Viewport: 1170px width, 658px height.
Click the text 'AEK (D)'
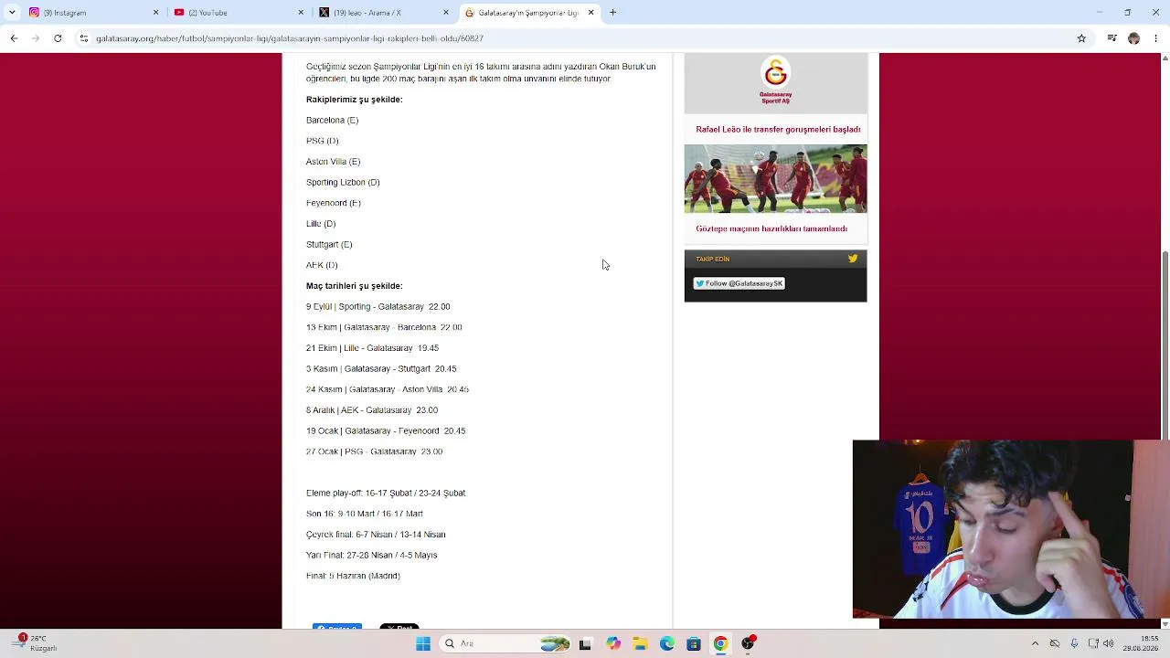[322, 265]
